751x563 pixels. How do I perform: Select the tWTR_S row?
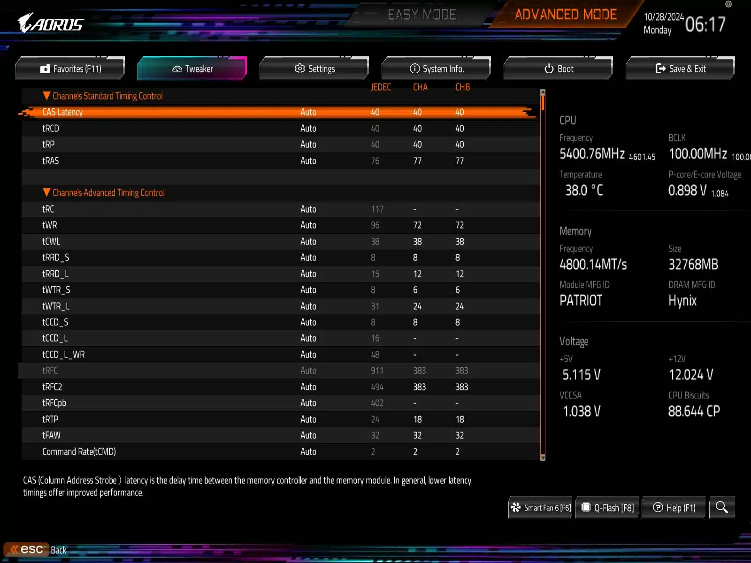click(281, 290)
